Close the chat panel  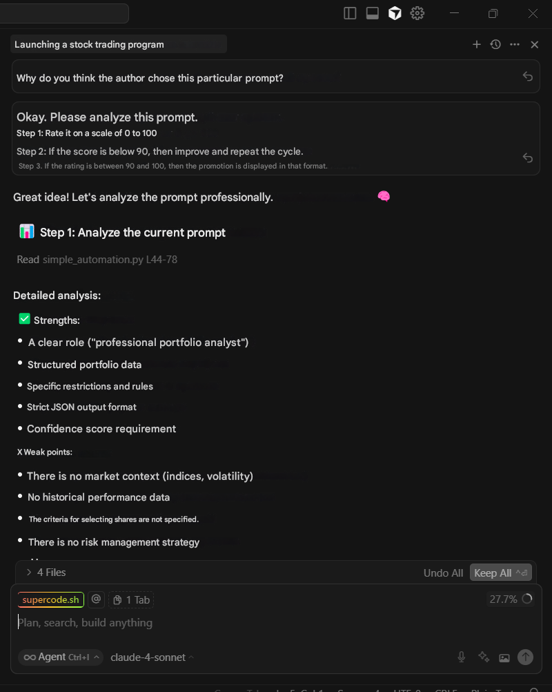[x=534, y=44]
